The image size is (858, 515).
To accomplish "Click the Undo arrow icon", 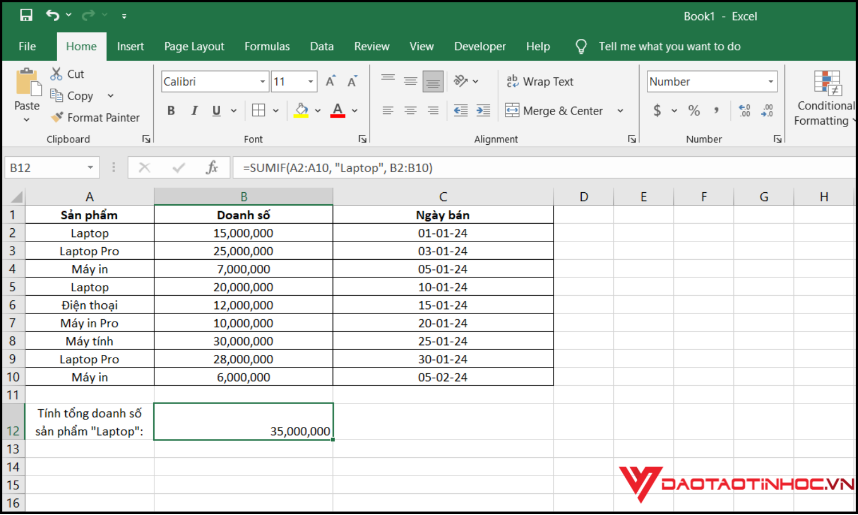I will coord(53,15).
